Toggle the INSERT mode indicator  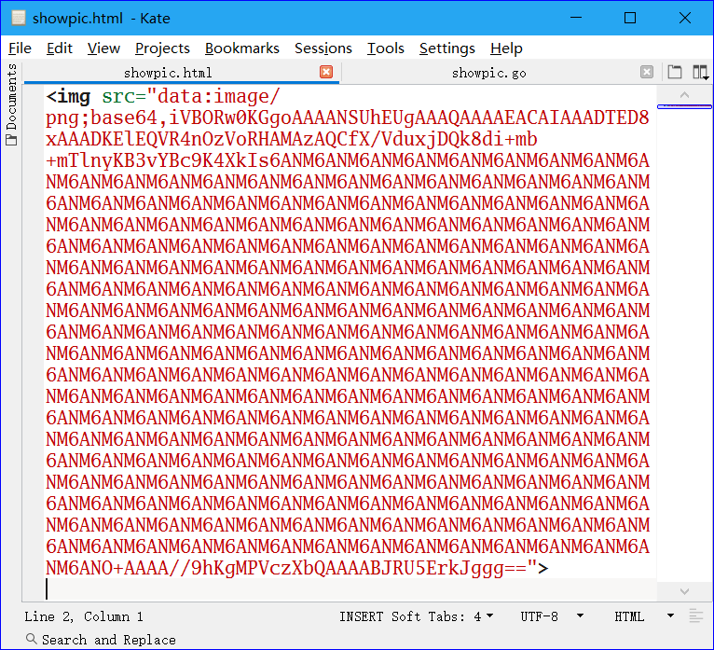(x=361, y=616)
